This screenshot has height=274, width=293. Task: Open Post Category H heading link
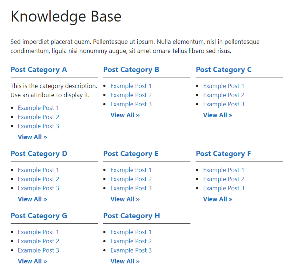pyautogui.click(x=132, y=216)
